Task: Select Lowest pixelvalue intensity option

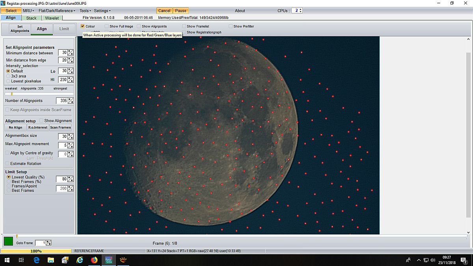Action: [8, 81]
